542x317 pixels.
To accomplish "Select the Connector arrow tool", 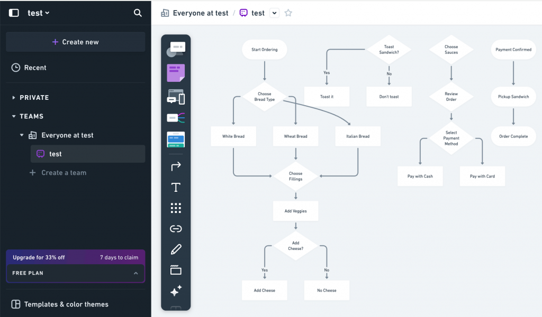I will pos(176,166).
